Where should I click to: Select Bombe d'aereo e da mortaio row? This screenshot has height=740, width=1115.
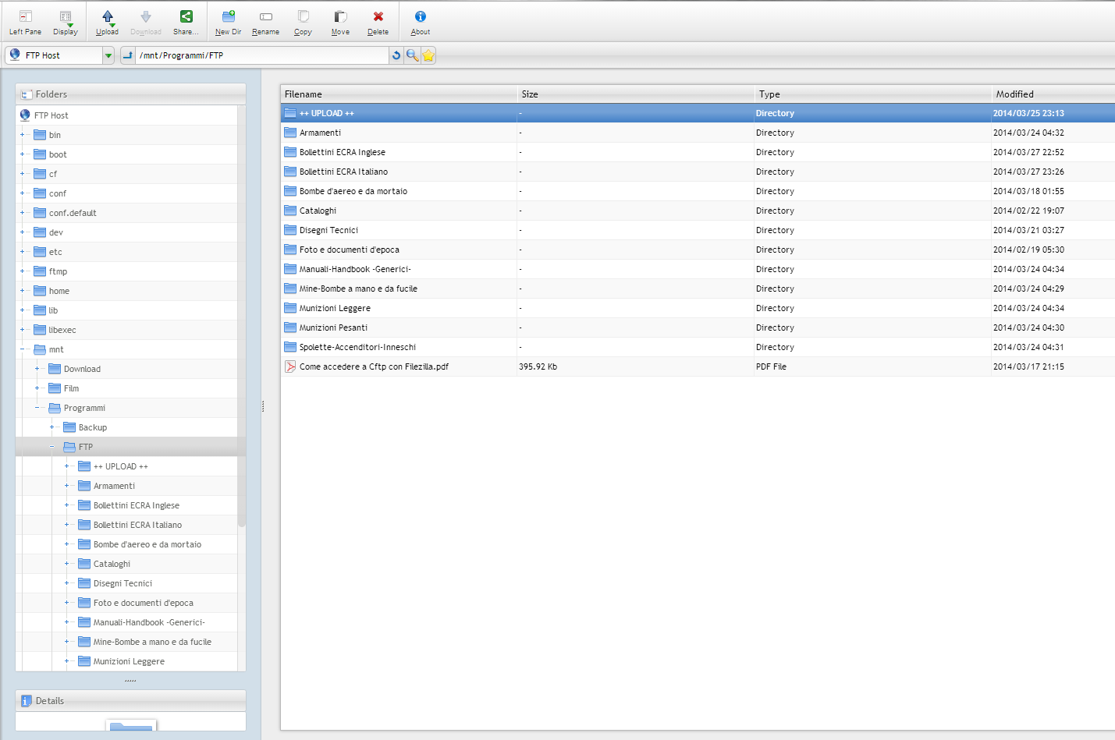[x=698, y=191]
